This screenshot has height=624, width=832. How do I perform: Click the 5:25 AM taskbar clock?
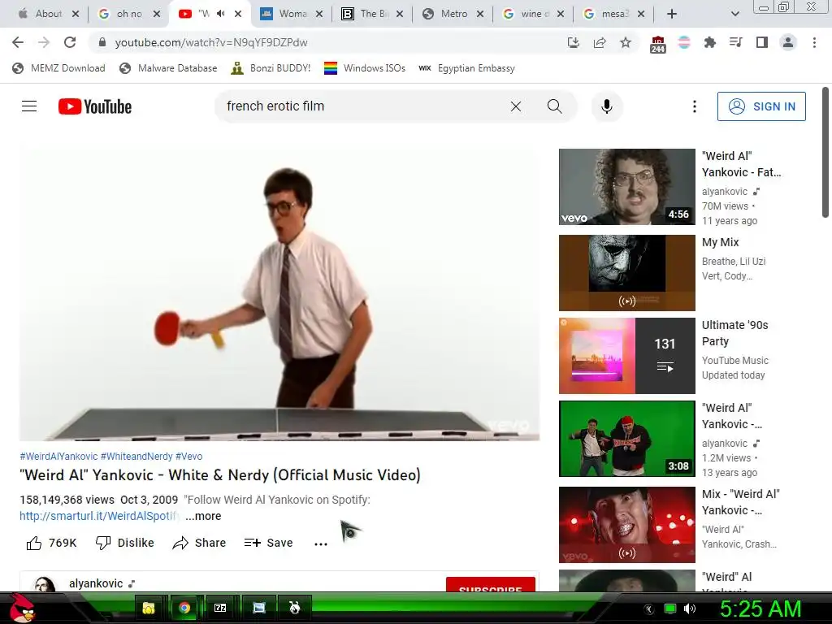[760, 609]
